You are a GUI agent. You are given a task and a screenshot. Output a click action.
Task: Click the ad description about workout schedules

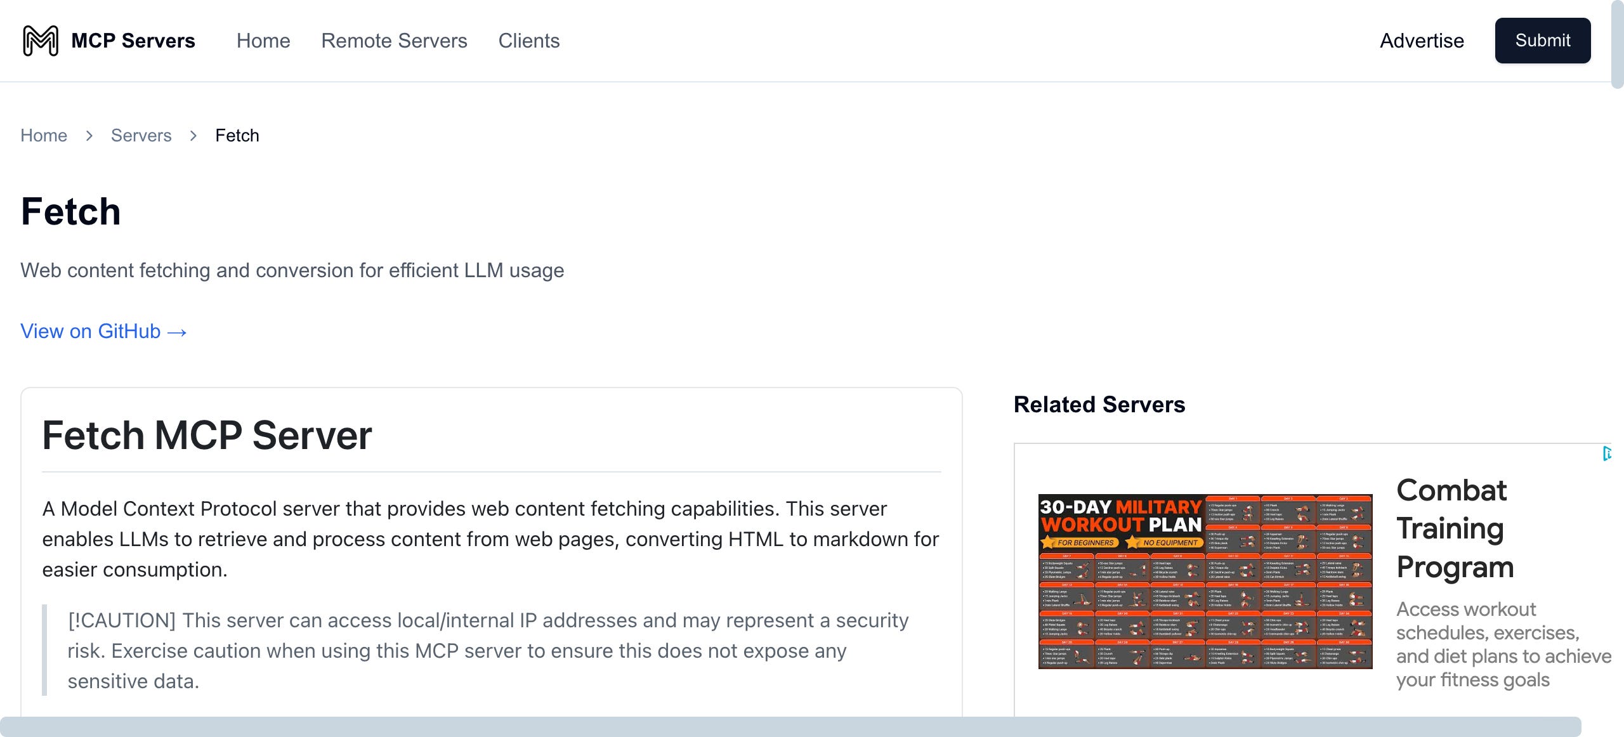[1503, 644]
